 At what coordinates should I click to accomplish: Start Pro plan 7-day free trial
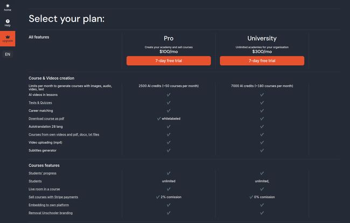click(x=169, y=61)
